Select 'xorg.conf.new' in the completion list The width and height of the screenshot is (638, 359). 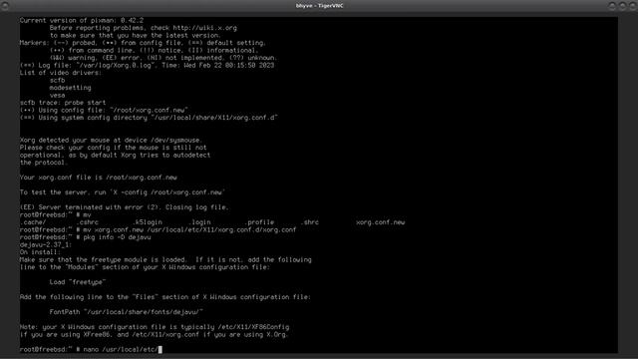[381, 222]
